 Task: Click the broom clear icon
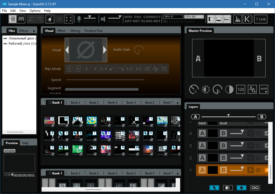pos(50,19)
